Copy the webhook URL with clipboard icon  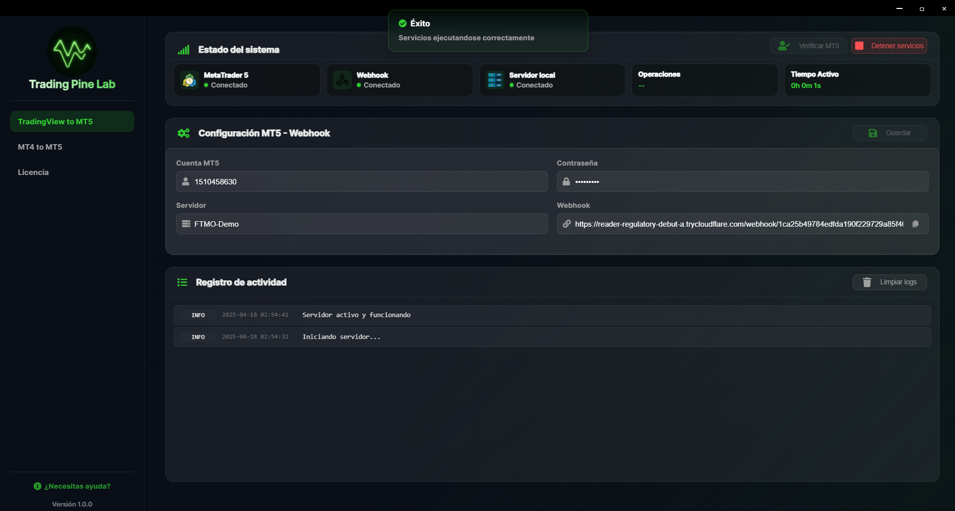(915, 224)
